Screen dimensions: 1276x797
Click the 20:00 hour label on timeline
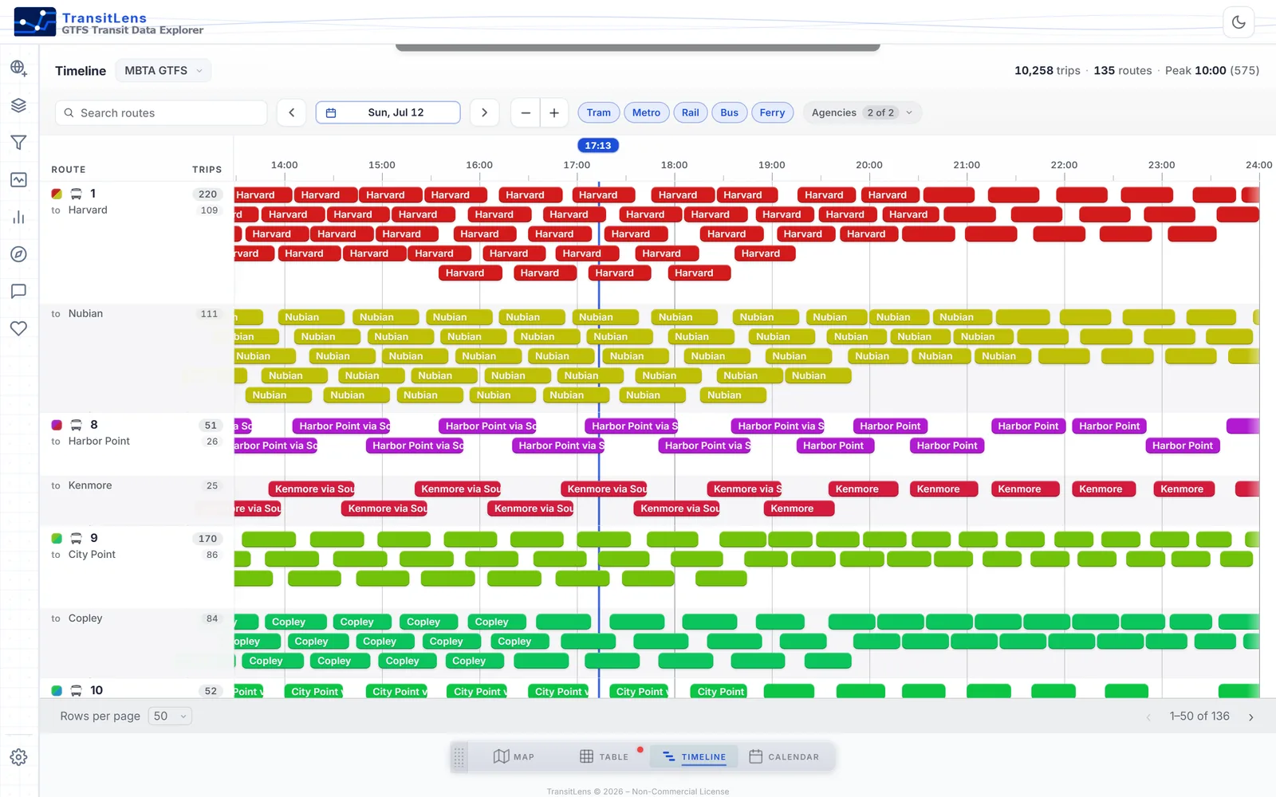(x=869, y=165)
